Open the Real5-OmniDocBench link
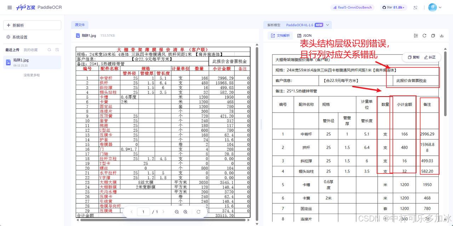 point(353,7)
